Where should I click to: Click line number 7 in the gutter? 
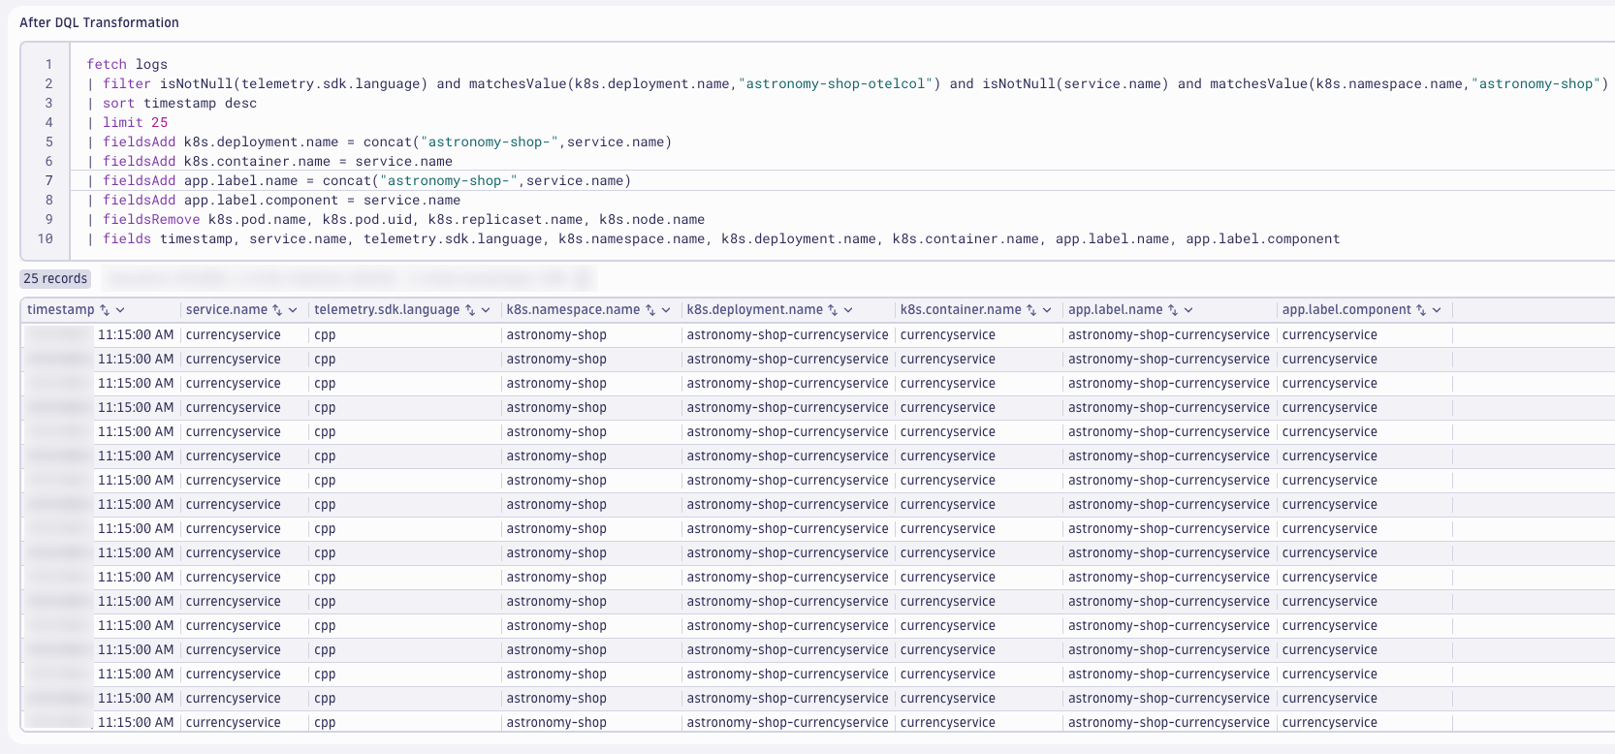click(48, 180)
